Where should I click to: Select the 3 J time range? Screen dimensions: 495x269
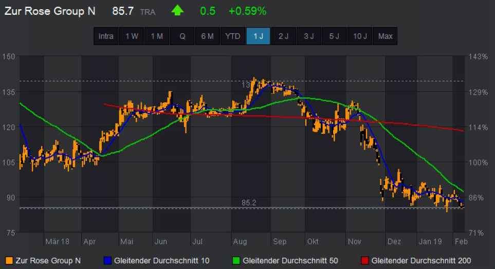pyautogui.click(x=309, y=36)
